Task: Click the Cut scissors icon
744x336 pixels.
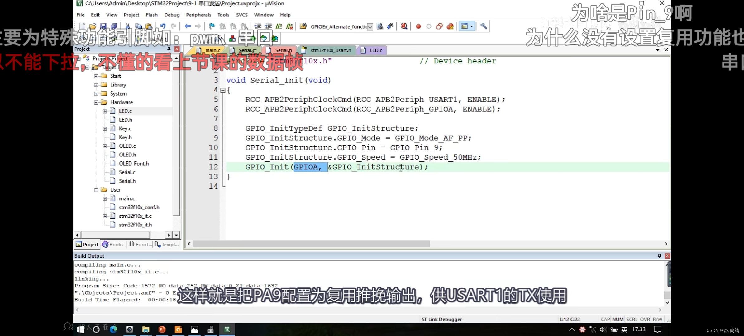Action: 128,26
